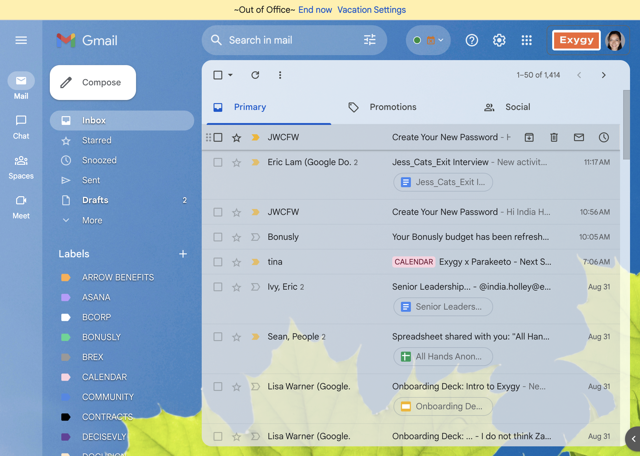The width and height of the screenshot is (640, 456).
Task: Show the side panel arrow
Action: tap(633, 439)
